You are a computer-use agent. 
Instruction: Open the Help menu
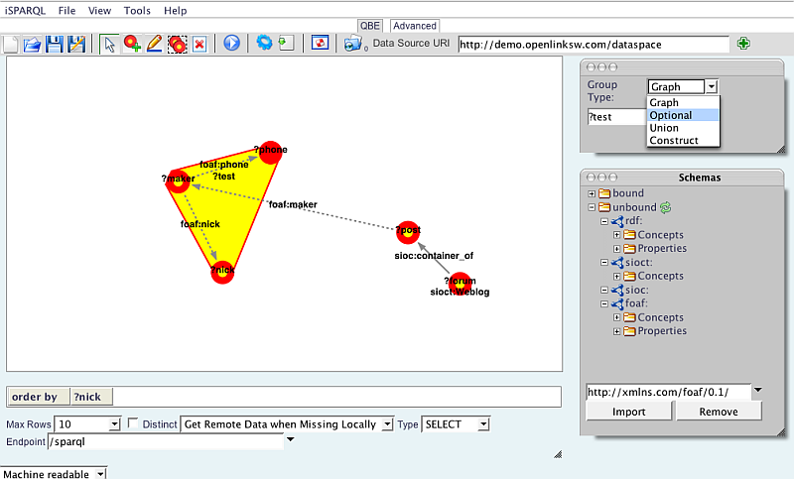[x=176, y=10]
